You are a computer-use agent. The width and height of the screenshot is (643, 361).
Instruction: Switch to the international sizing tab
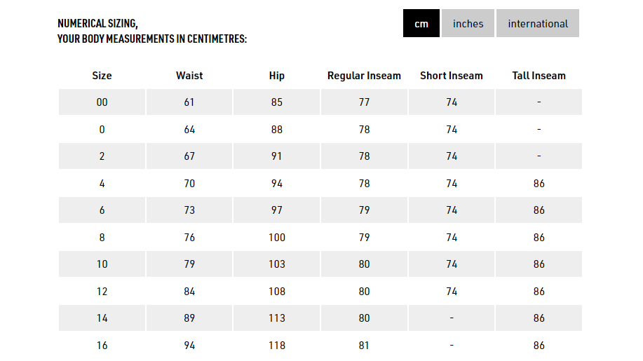pos(538,23)
